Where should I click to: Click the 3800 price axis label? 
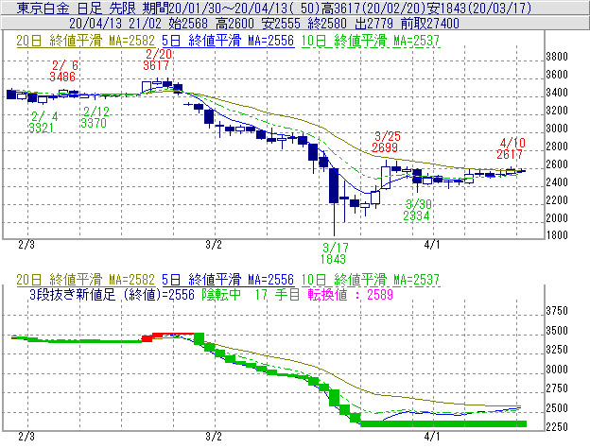click(557, 57)
